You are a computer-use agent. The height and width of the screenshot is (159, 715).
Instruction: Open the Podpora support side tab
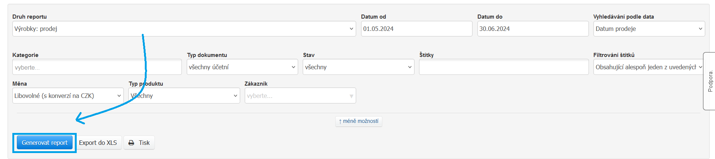coord(710,81)
